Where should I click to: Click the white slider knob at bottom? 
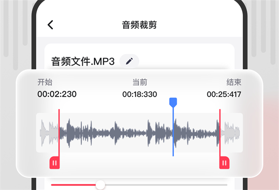pos(100,185)
